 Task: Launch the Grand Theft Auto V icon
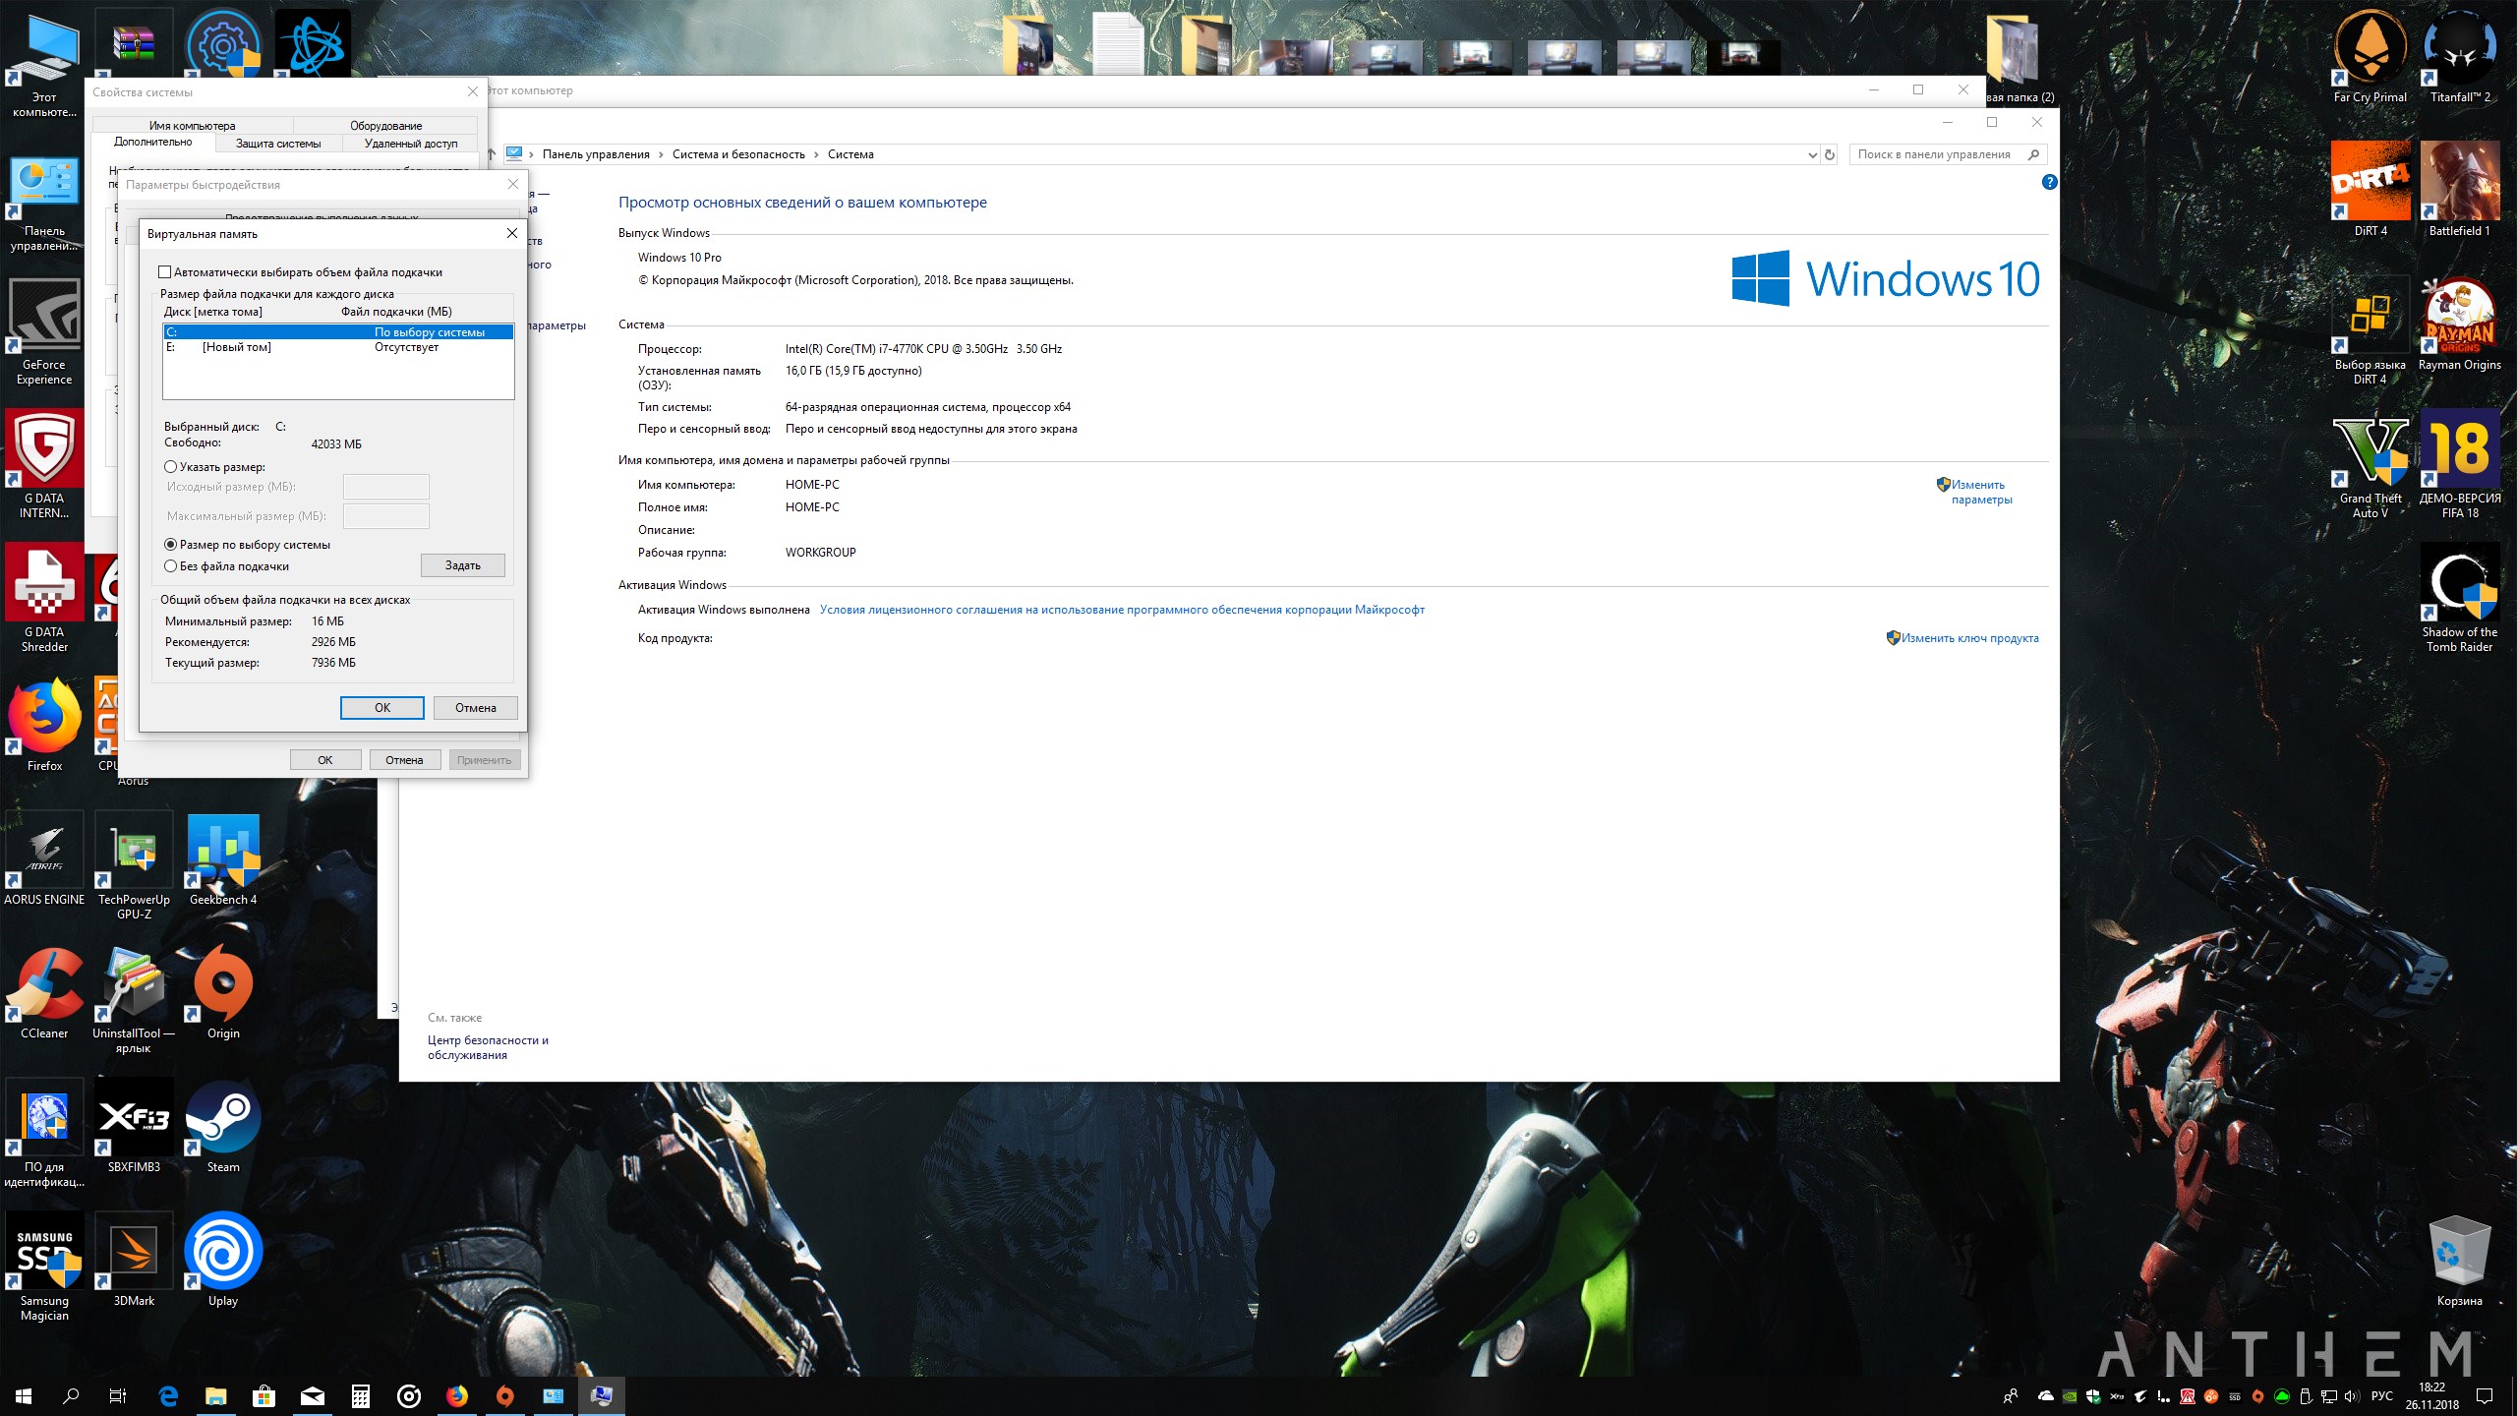(2370, 464)
